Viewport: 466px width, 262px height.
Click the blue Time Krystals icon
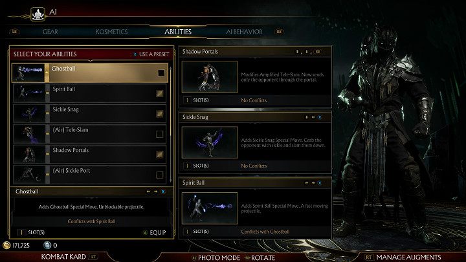click(47, 245)
